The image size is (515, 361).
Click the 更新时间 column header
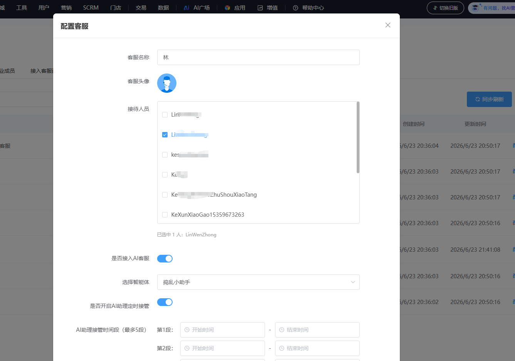475,124
